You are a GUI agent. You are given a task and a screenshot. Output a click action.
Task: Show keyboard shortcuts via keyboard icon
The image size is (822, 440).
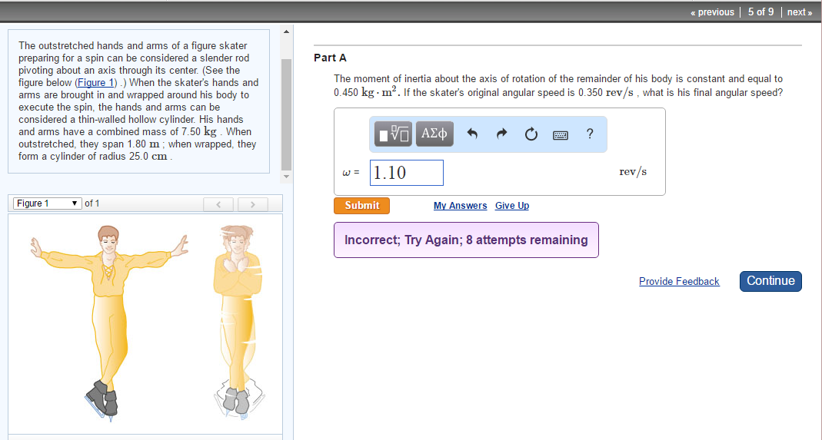click(561, 134)
